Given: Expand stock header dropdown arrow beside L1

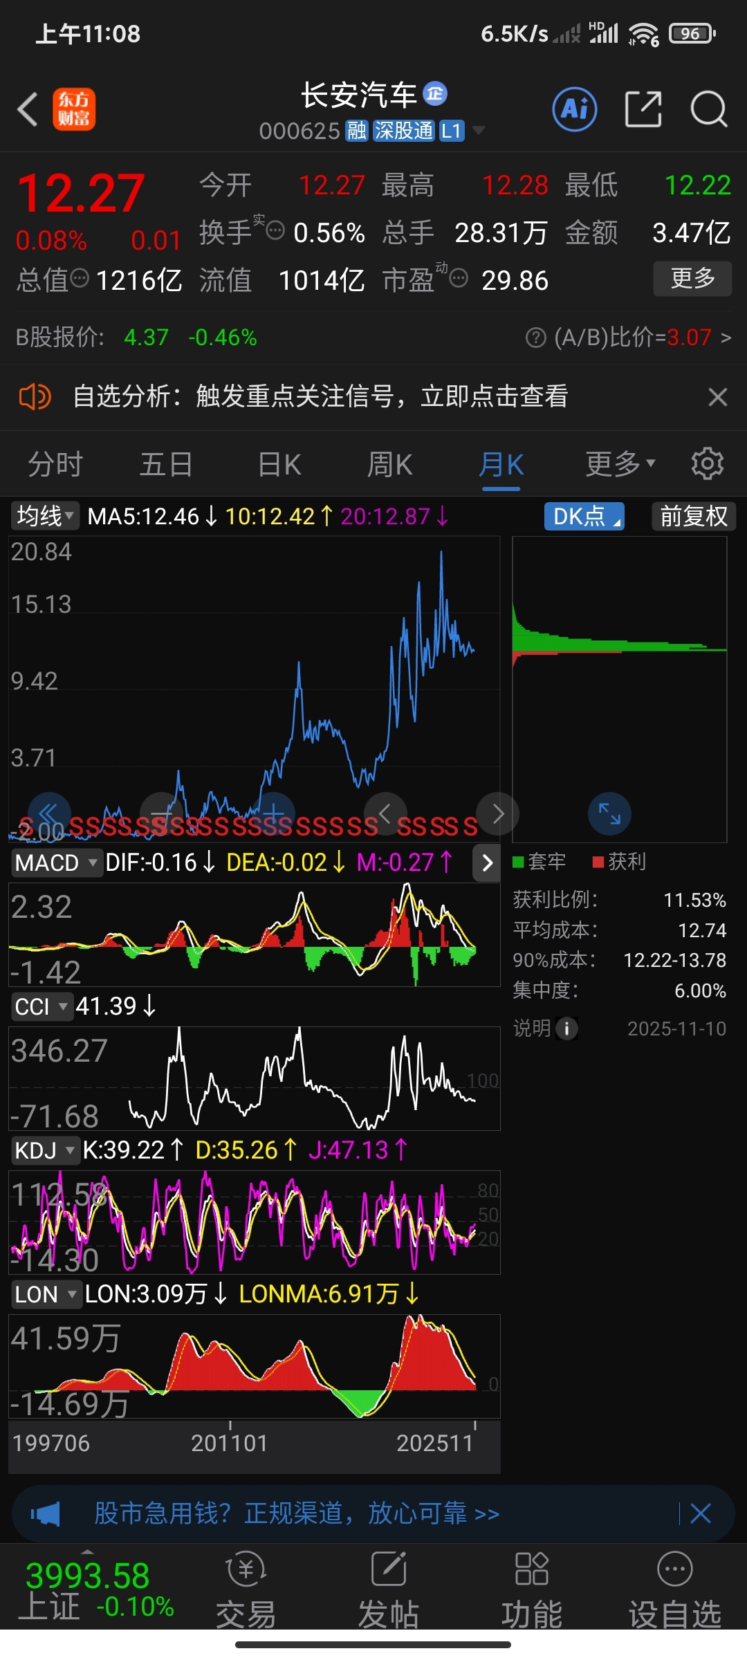Looking at the screenshot, I should pyautogui.click(x=478, y=130).
